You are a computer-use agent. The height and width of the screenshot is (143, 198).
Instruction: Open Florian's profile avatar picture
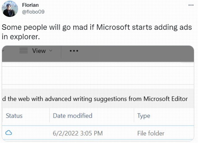point(10,9)
